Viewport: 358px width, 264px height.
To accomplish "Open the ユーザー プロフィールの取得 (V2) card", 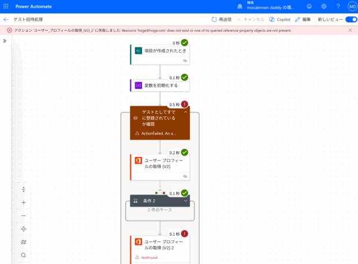I will 160,168.
